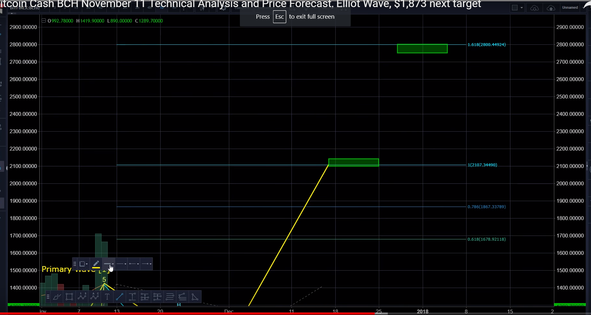Viewport: 591px width, 315px height.
Task: Collapse the OHLC legend toggle
Action: coord(44,21)
